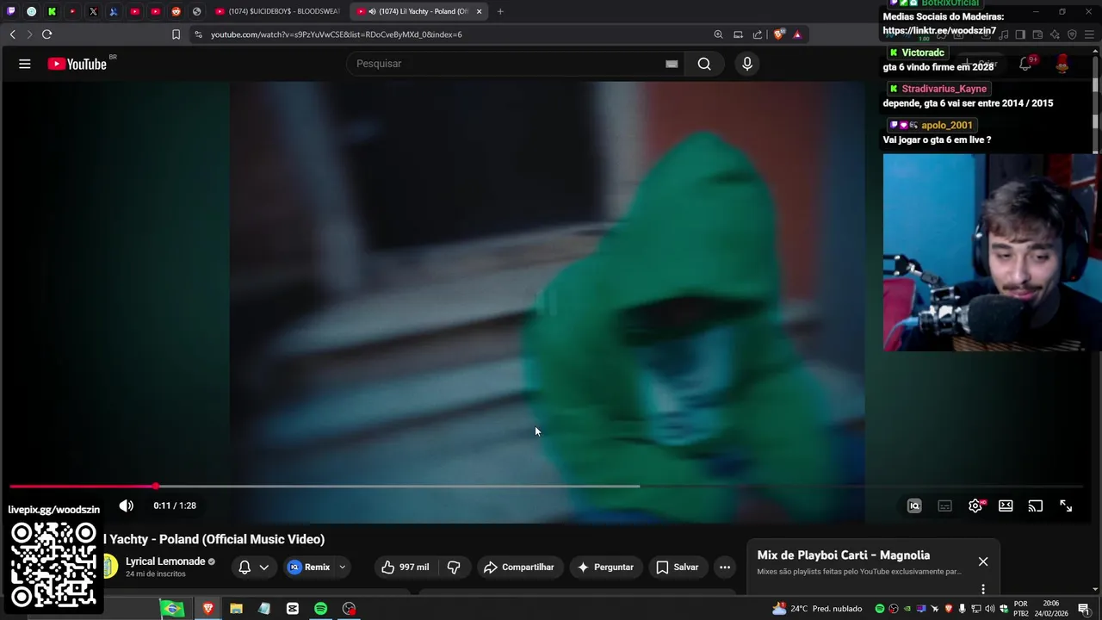Image resolution: width=1102 pixels, height=620 pixels.
Task: Click apolo_2001 username in chat overlay
Action: click(946, 125)
